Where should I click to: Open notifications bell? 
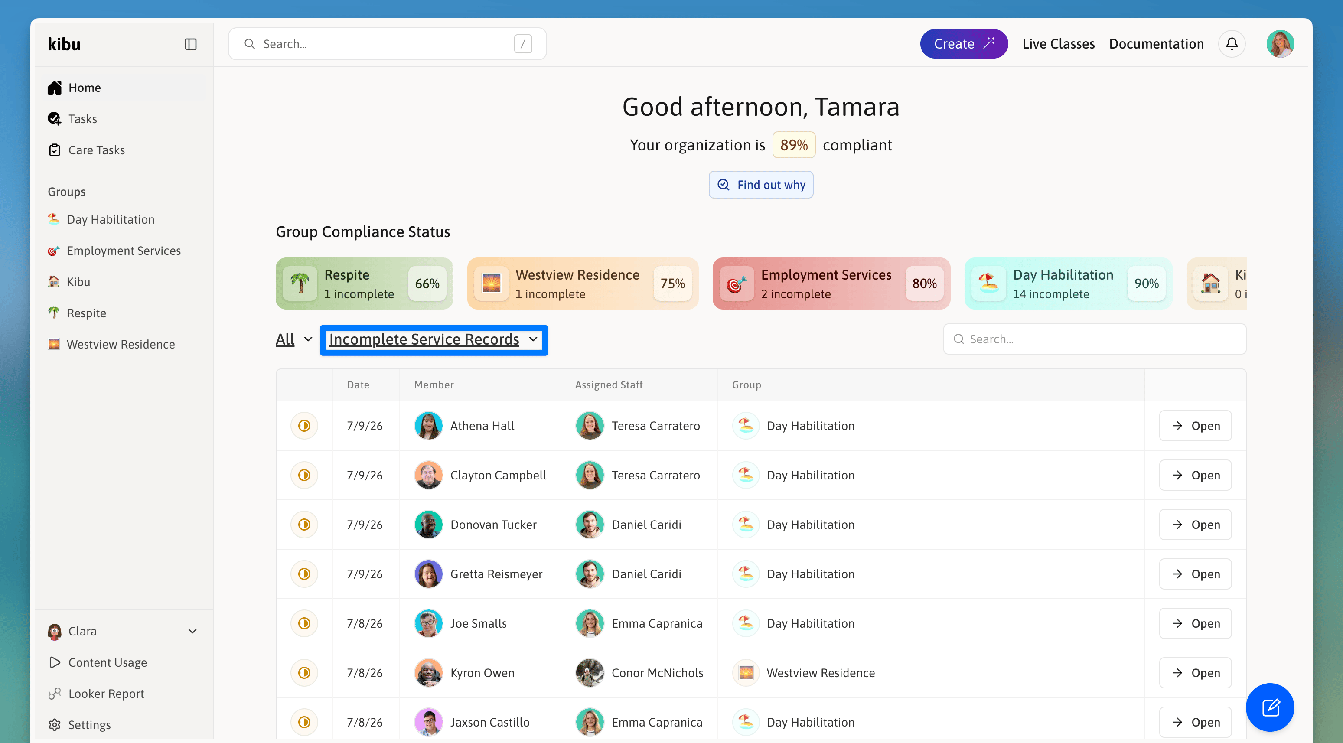pyautogui.click(x=1232, y=44)
